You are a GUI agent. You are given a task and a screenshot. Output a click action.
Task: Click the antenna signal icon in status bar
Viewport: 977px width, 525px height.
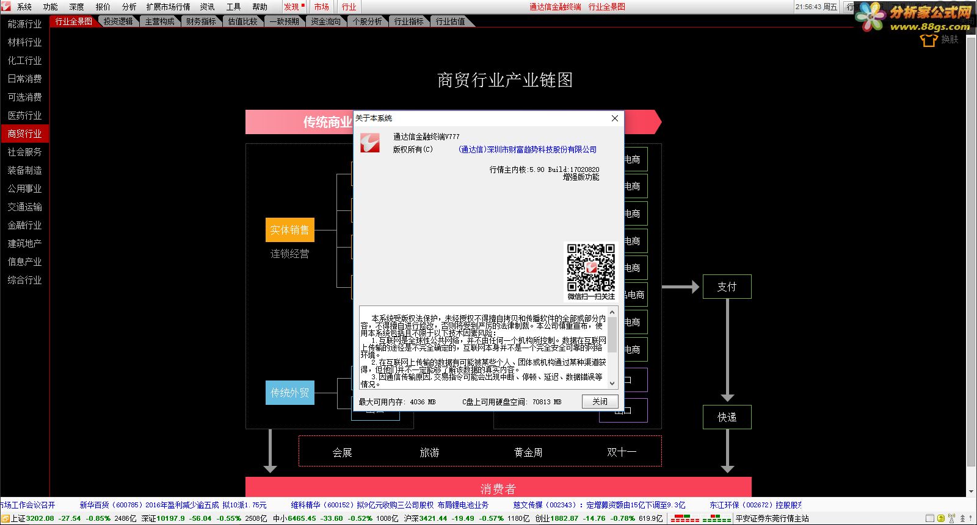(951, 518)
